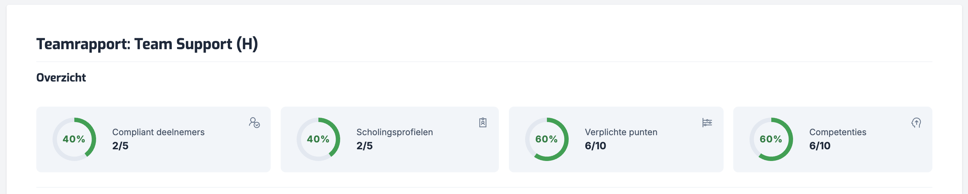Click the 60% text inside Verplichte punten ring
Screen dimensions: 968x194
546,139
